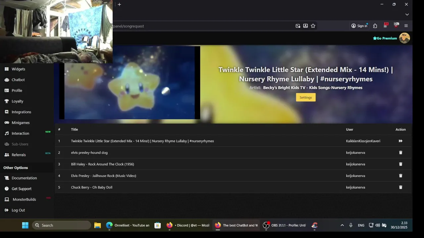This screenshot has width=424, height=238.
Task: Click the MonsterBuilds laptop icon
Action: (x=7, y=199)
